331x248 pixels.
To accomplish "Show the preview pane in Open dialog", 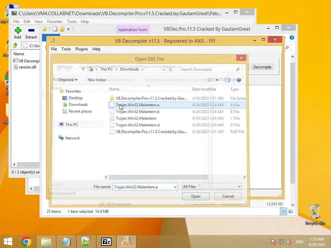I will click(x=227, y=80).
